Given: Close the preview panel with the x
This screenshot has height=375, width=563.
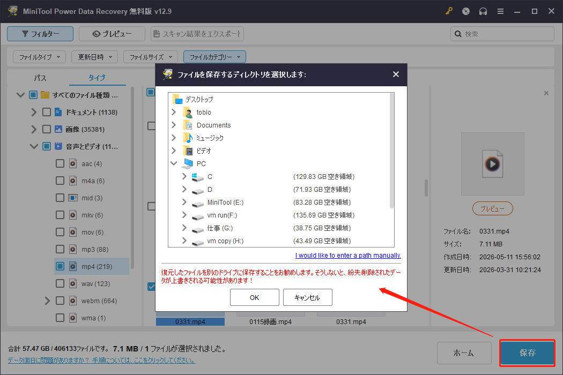Looking at the screenshot, I should pyautogui.click(x=546, y=93).
